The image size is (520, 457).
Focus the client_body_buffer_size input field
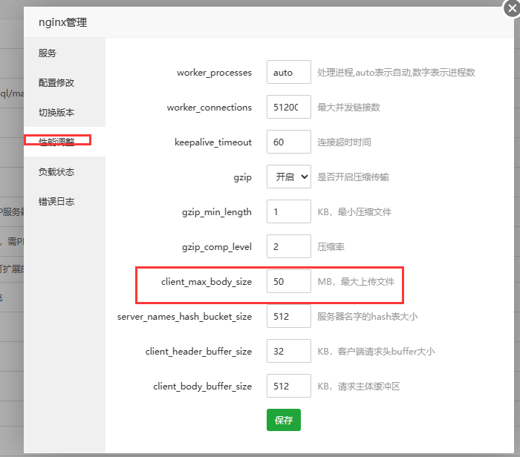[289, 386]
